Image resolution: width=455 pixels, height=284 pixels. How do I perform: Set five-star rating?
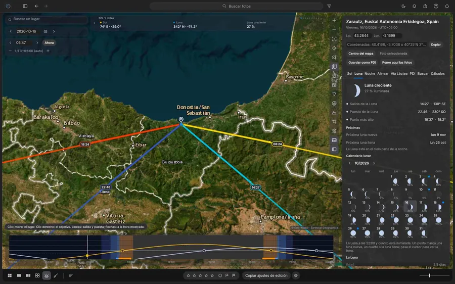[212, 275]
